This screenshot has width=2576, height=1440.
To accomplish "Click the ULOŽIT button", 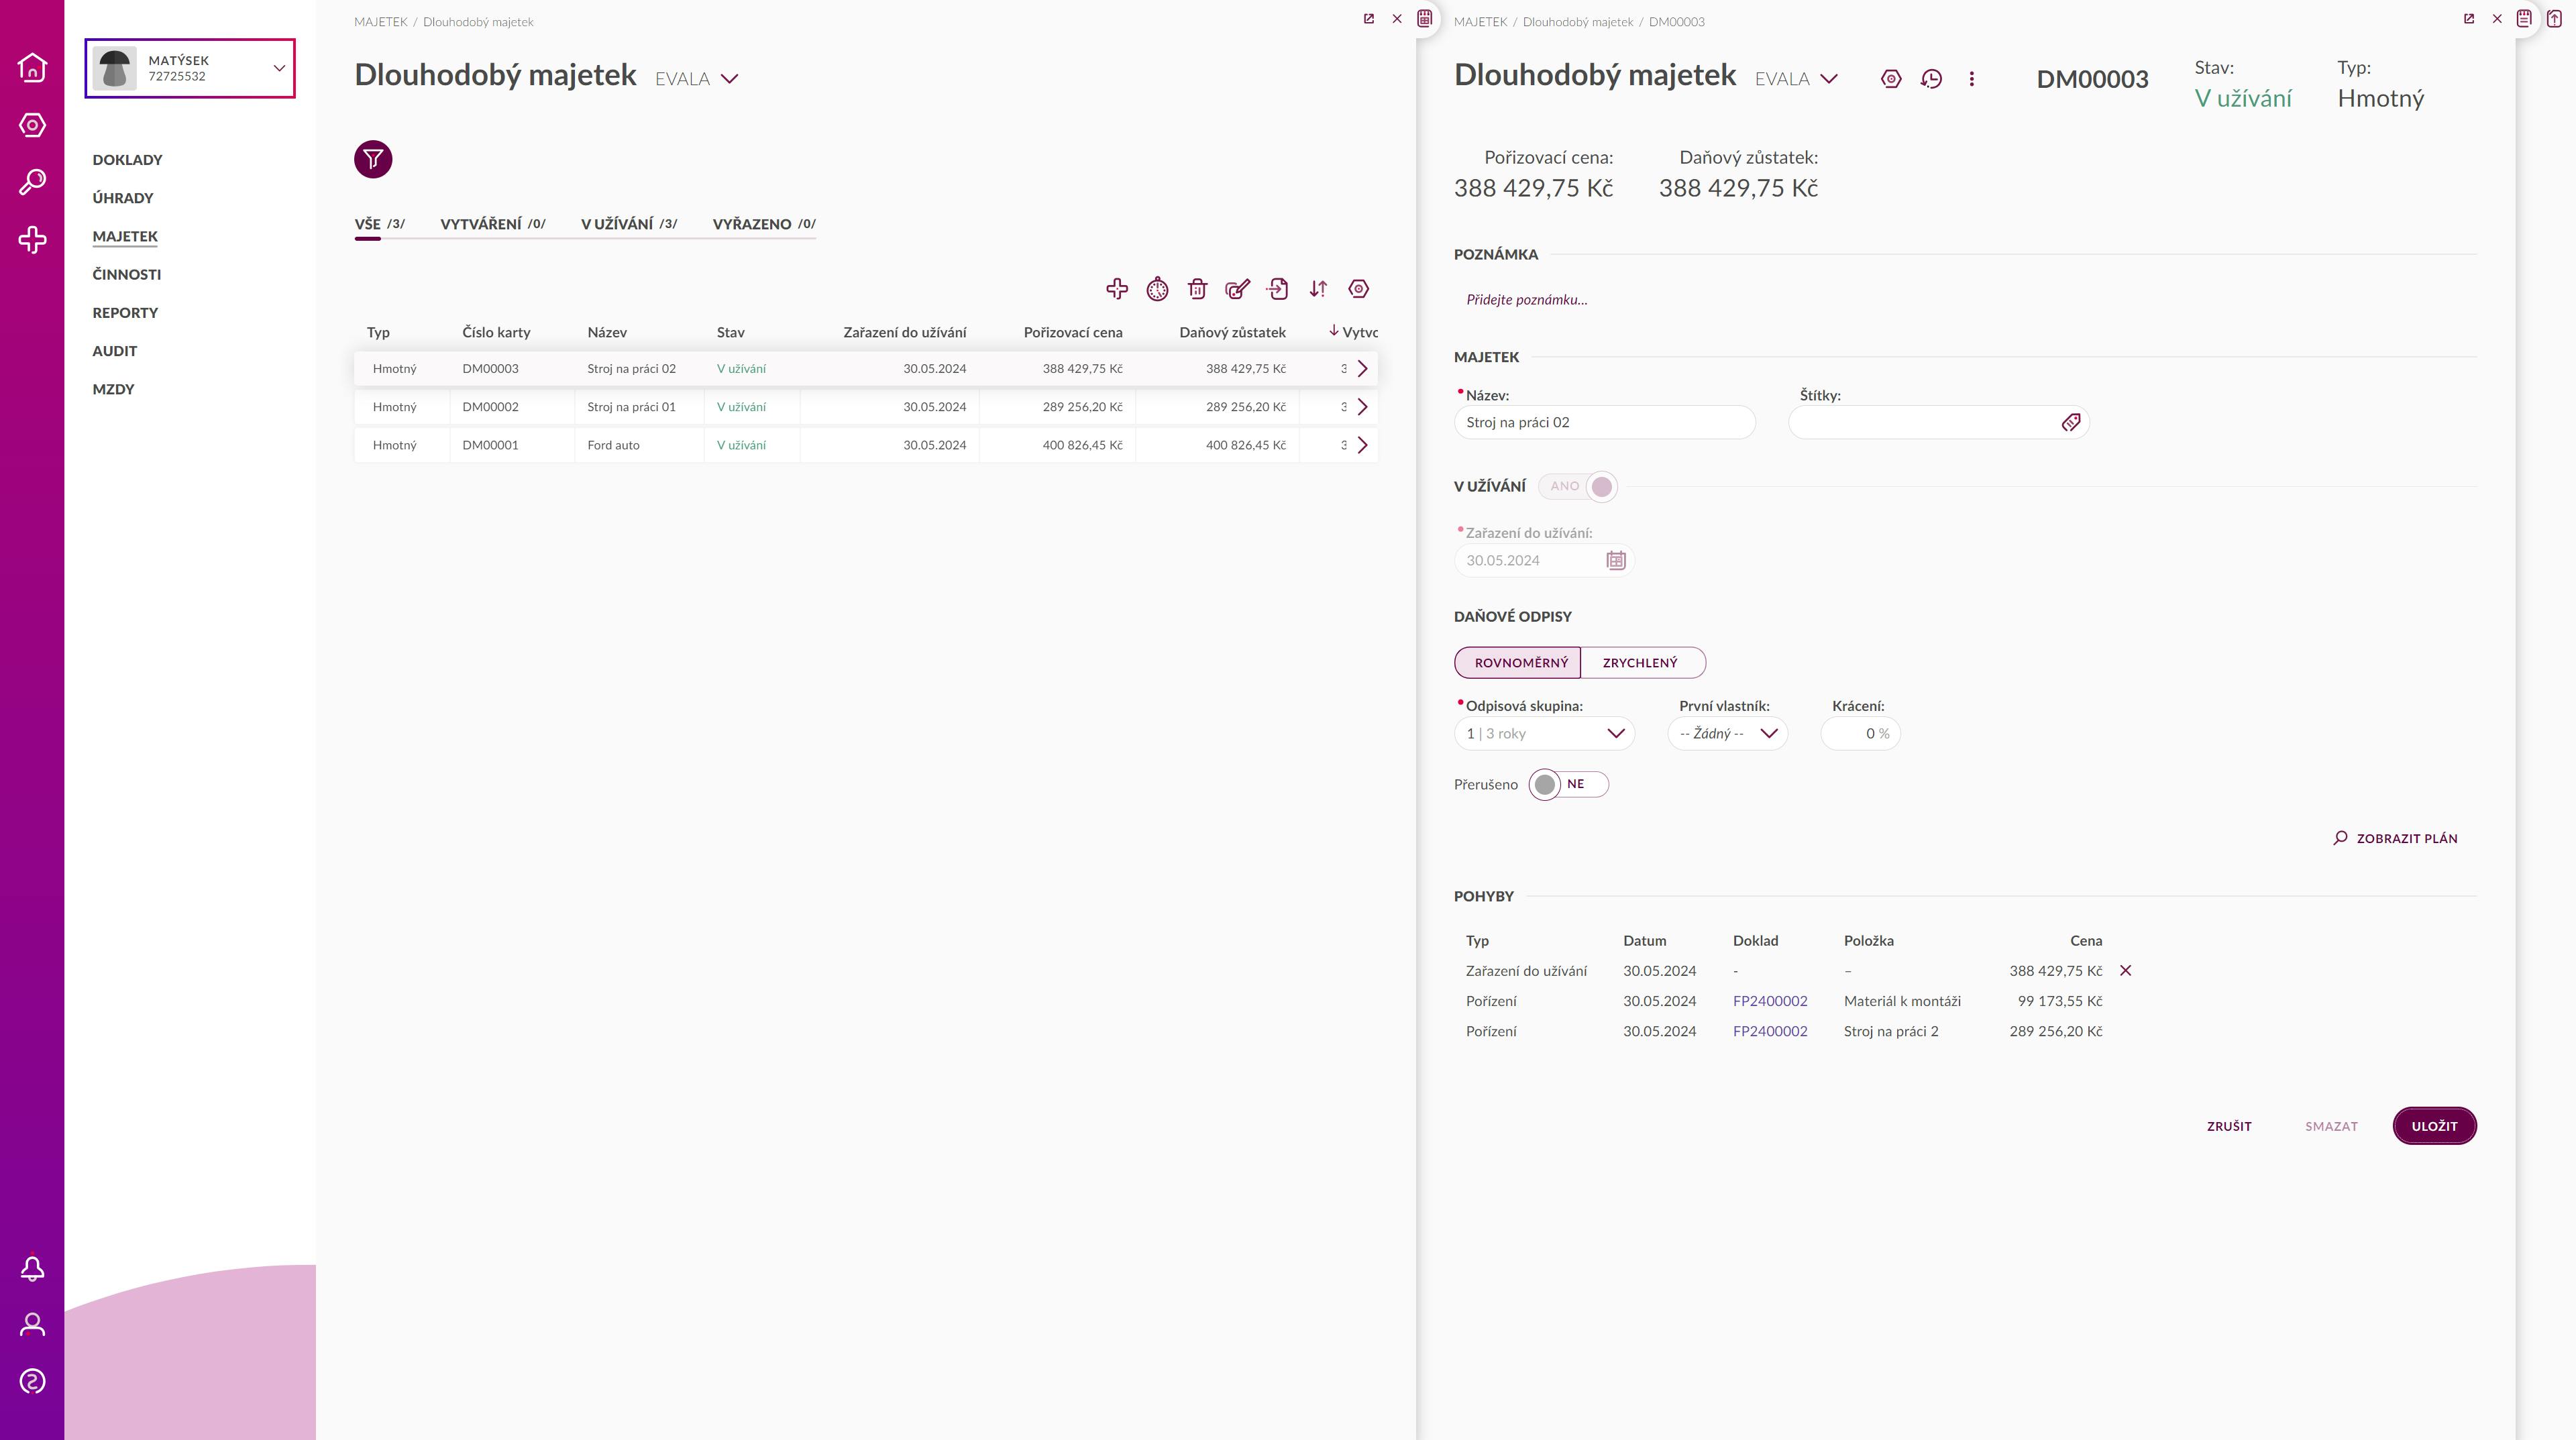I will pyautogui.click(x=2434, y=1126).
